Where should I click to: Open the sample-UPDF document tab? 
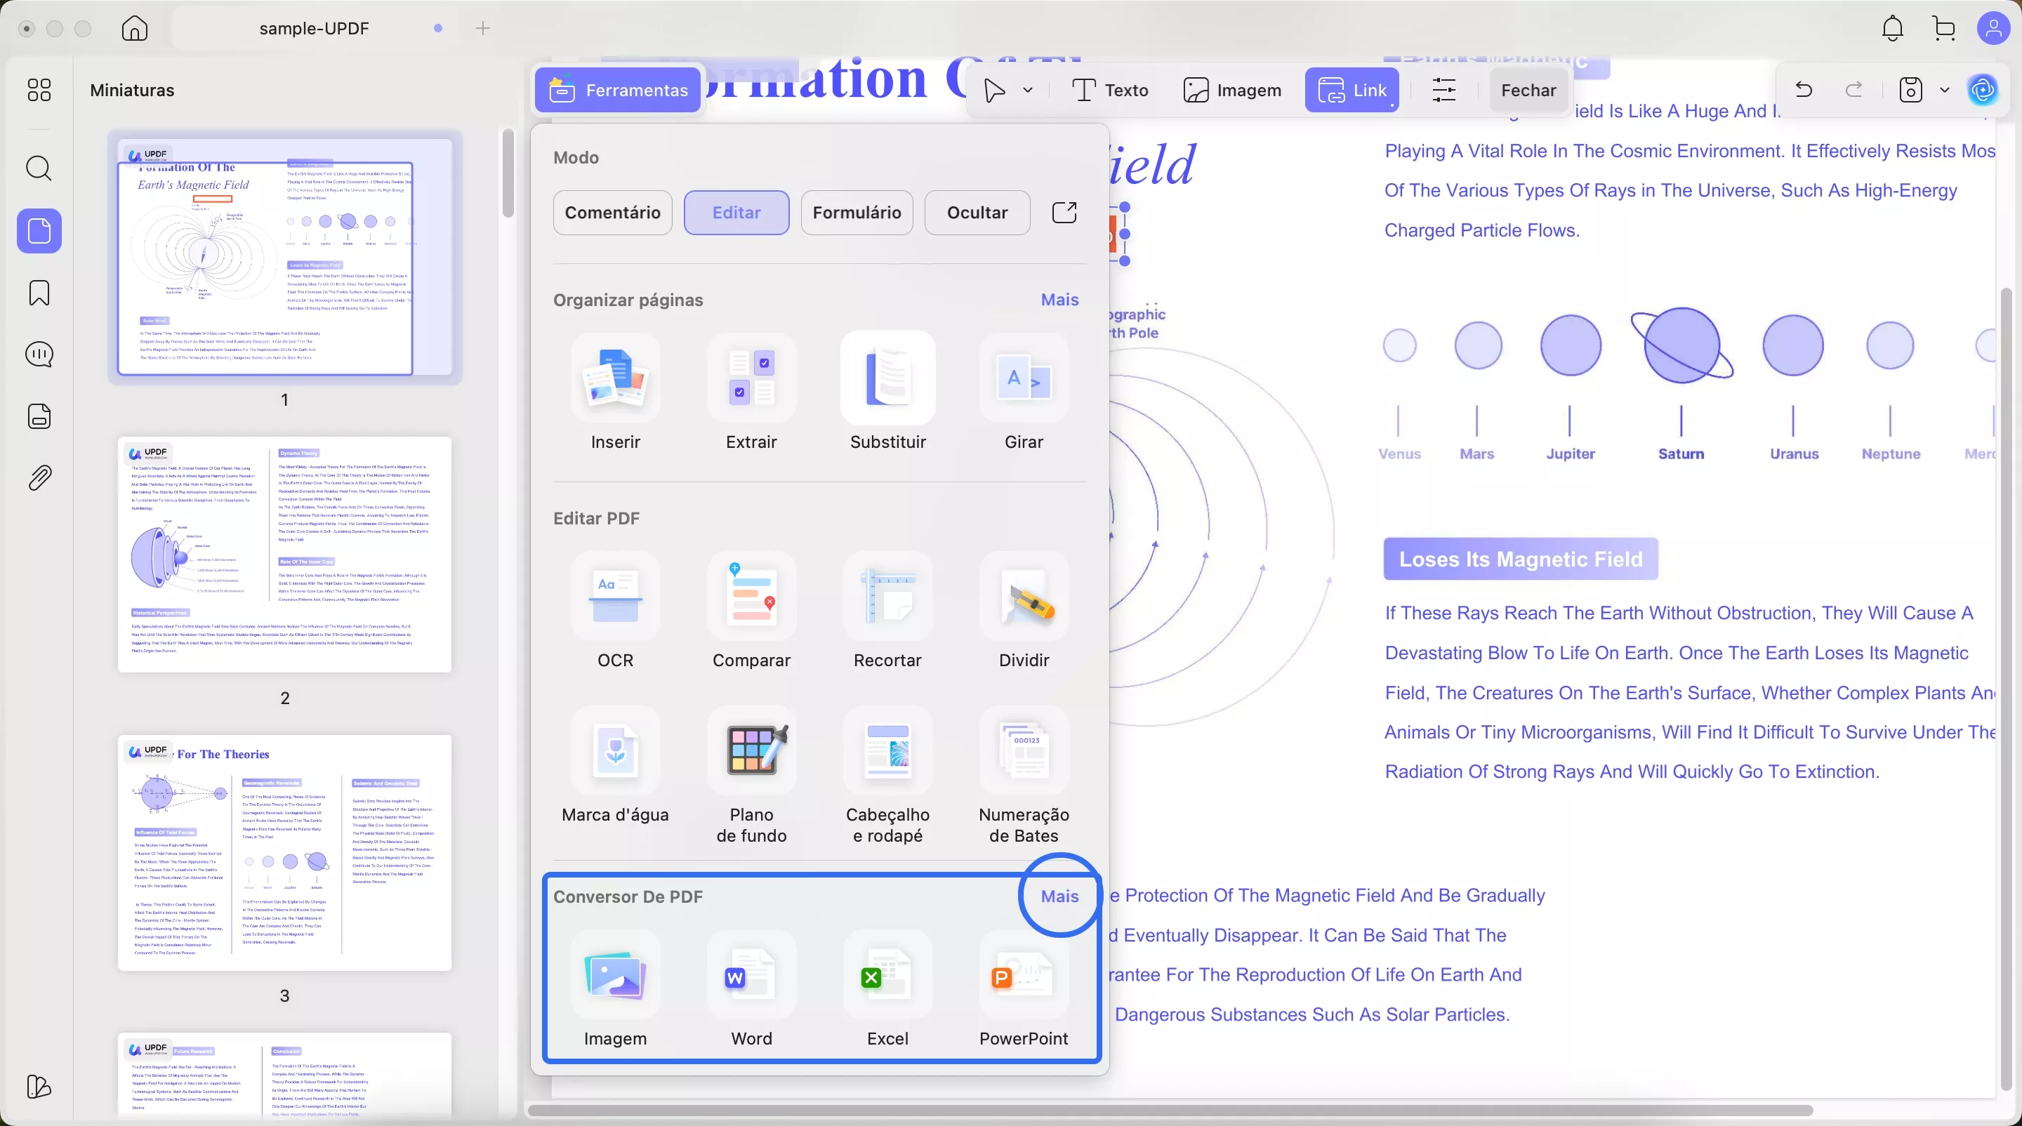[314, 28]
